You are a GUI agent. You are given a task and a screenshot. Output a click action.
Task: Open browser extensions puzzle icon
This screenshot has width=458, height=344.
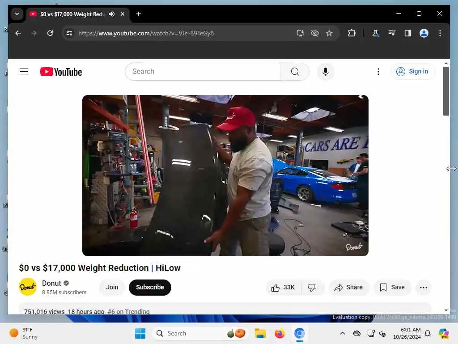point(352,33)
